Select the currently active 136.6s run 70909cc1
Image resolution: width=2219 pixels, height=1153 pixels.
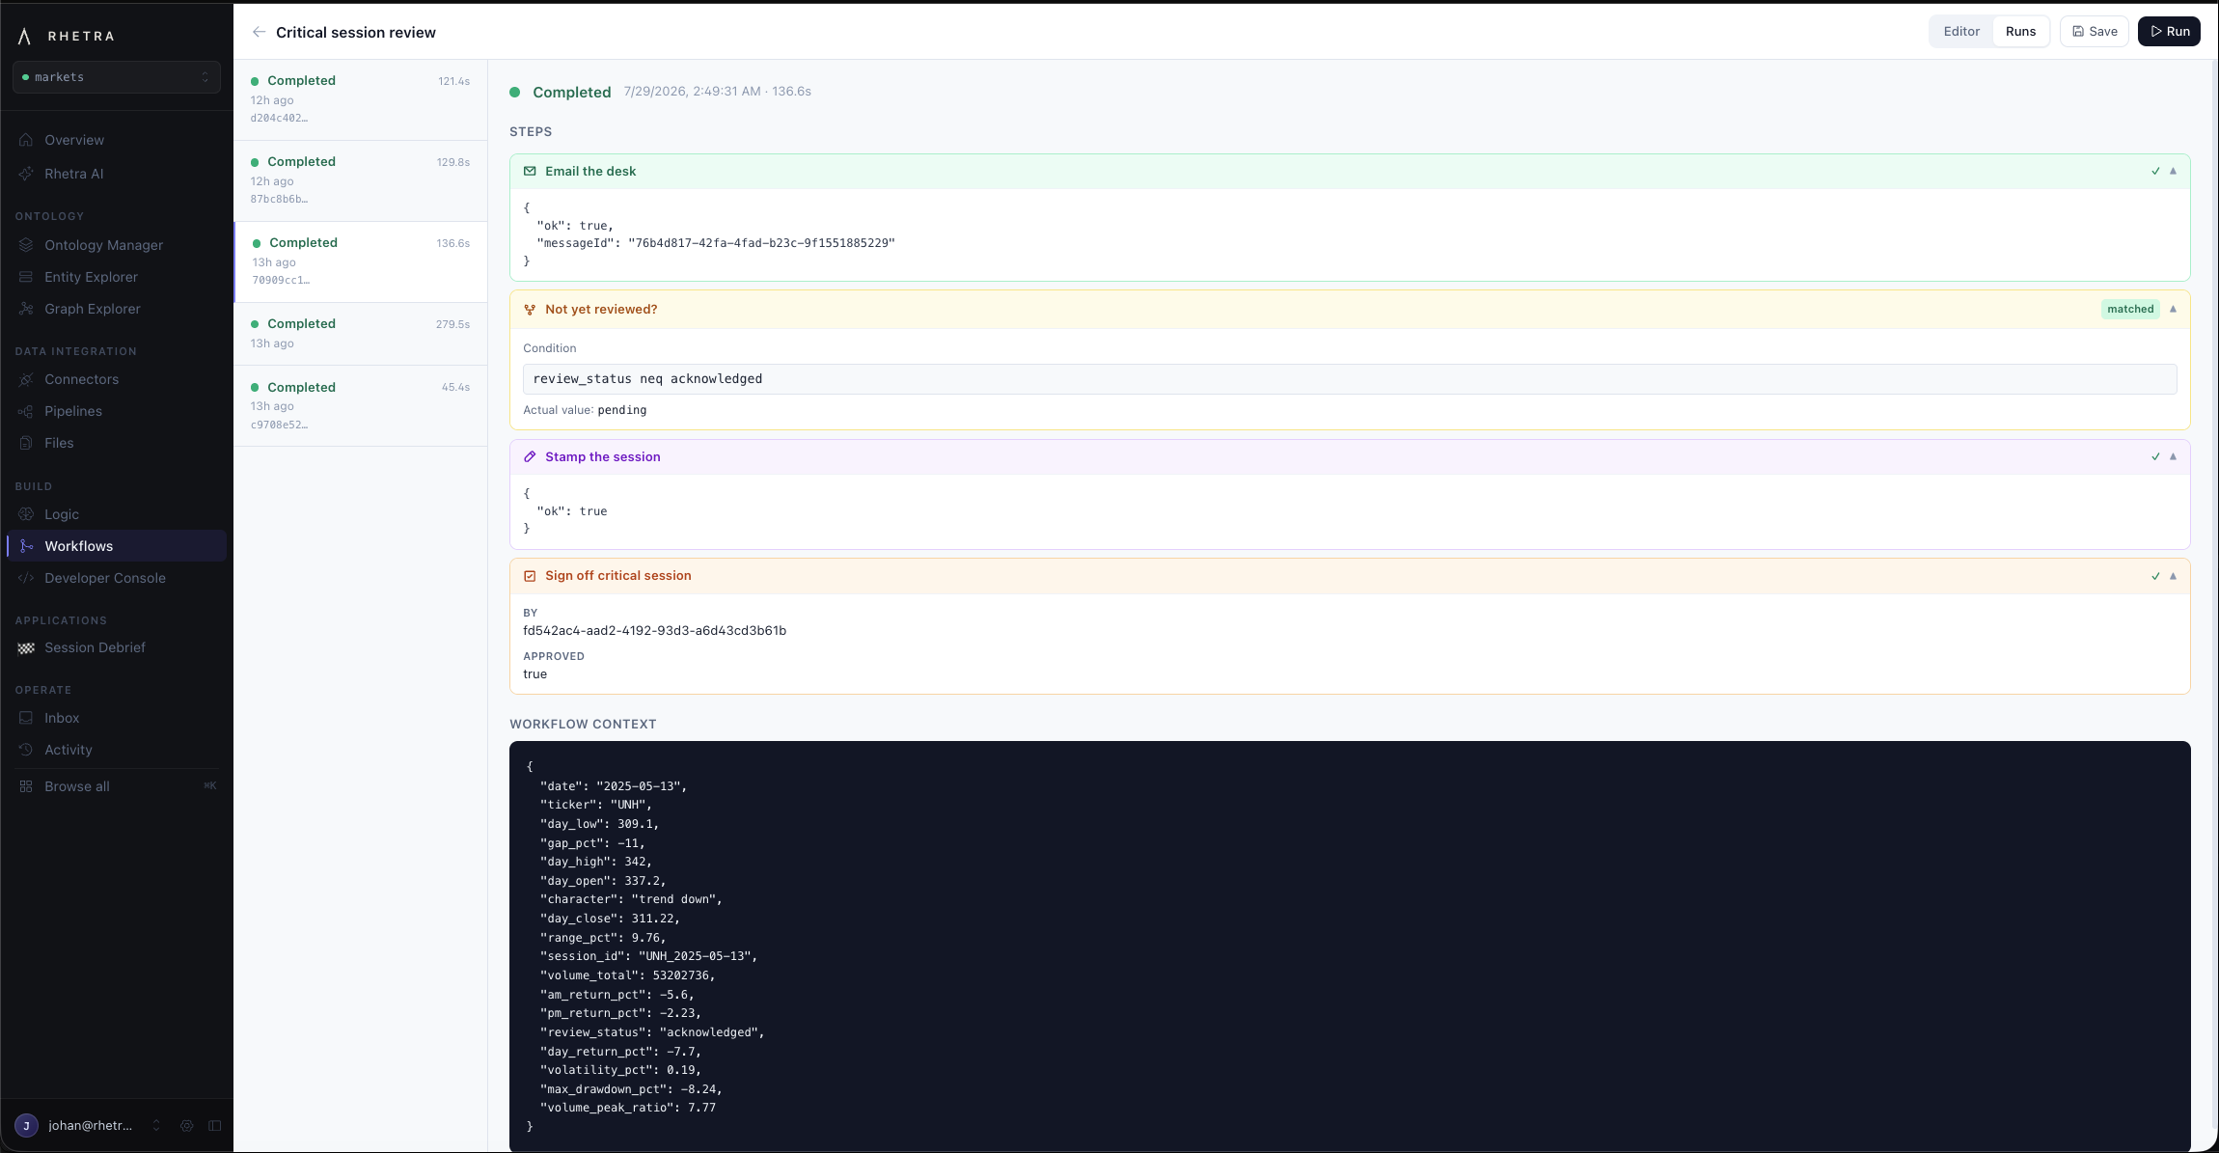point(361,262)
